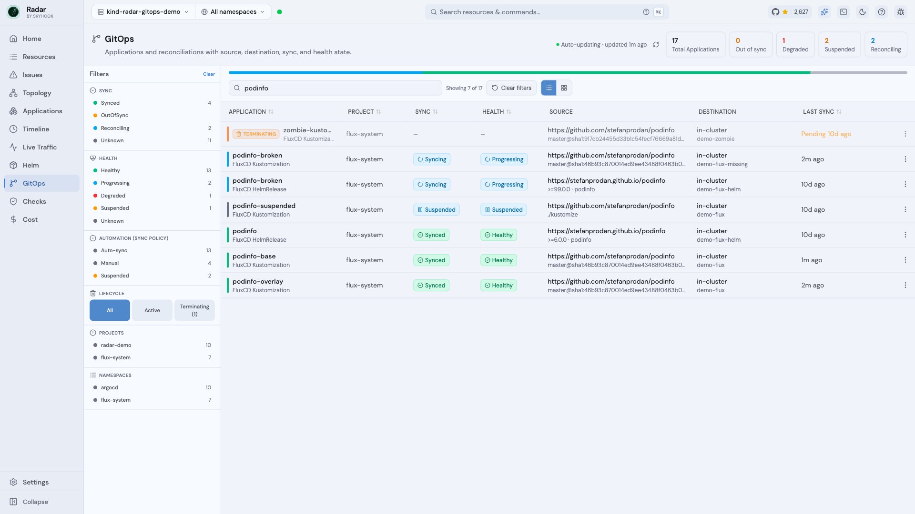Go to Home in sidebar
The image size is (915, 514).
coord(41,39)
